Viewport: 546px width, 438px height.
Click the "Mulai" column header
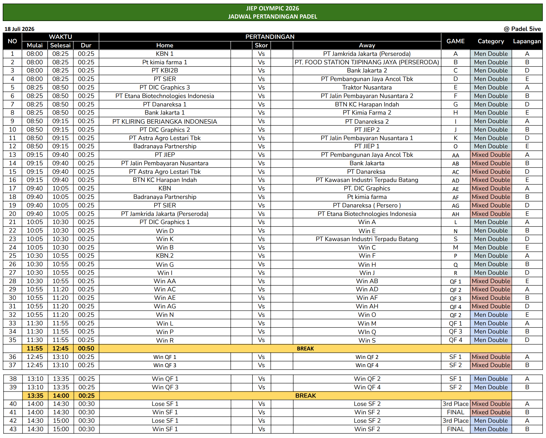pyautogui.click(x=35, y=45)
